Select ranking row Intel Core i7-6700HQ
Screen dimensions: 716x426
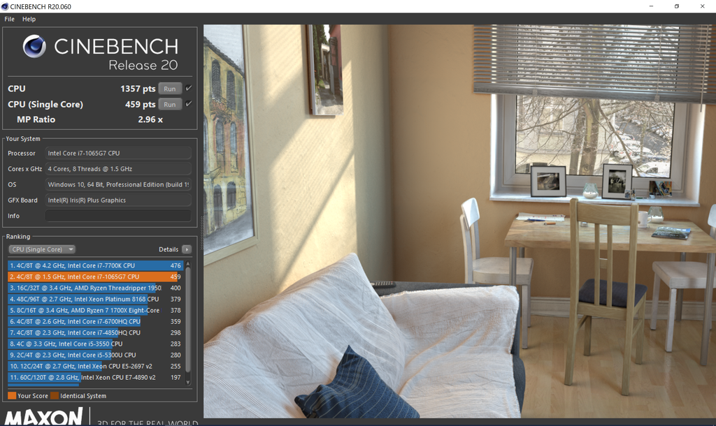(x=95, y=321)
